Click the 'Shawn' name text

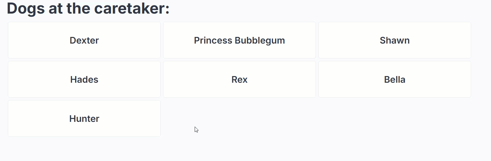pos(394,40)
